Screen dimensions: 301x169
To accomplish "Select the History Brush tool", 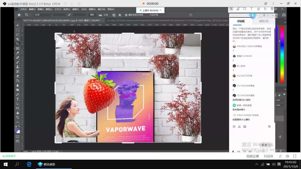I will click(17, 71).
